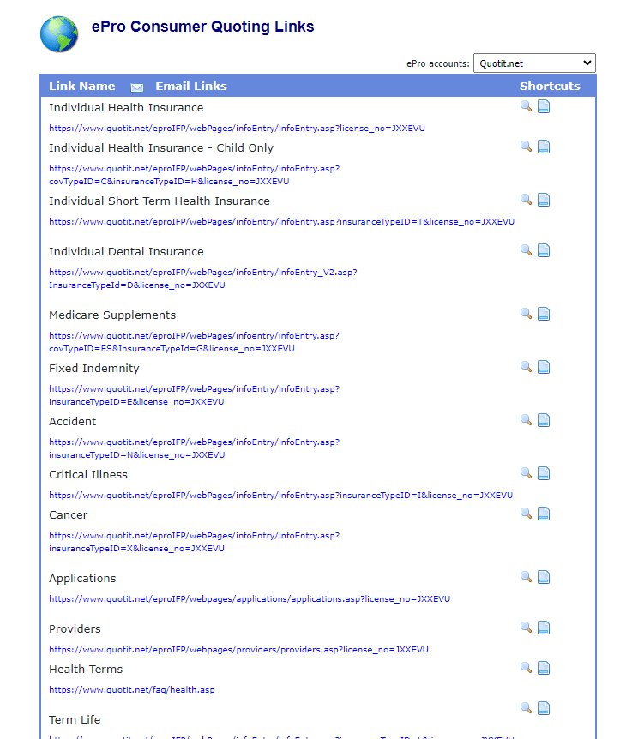Open the Medicare Supplements URL with covTypeID=ES
632x739 pixels.
[x=194, y=342]
